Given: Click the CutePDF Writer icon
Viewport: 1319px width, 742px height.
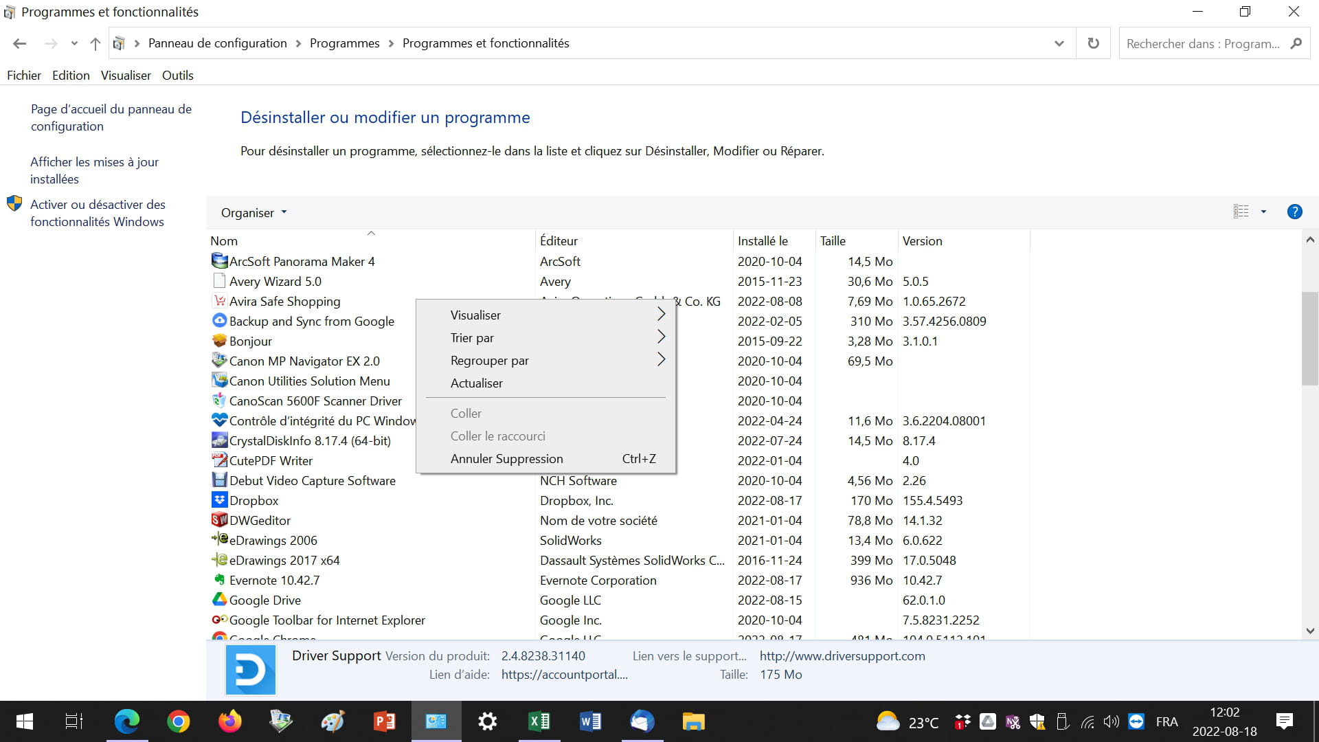Looking at the screenshot, I should [219, 460].
